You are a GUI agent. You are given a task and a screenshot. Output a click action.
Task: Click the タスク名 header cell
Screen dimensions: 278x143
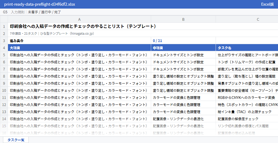coord(247,48)
